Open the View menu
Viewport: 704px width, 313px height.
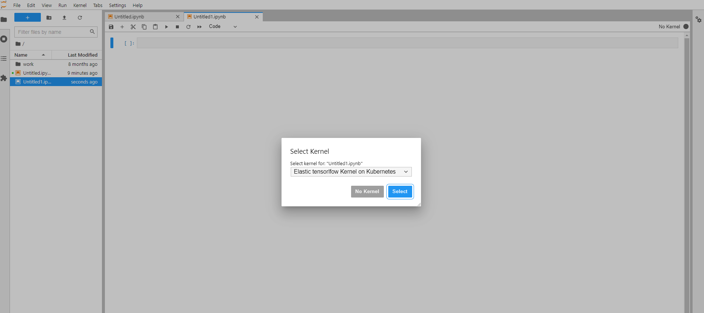pos(47,5)
